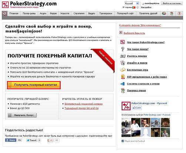Click the info icon next to country flag

(x=138, y=7)
